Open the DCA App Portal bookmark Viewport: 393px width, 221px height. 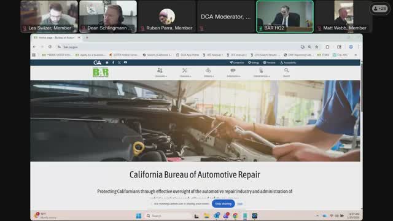click(x=187, y=55)
